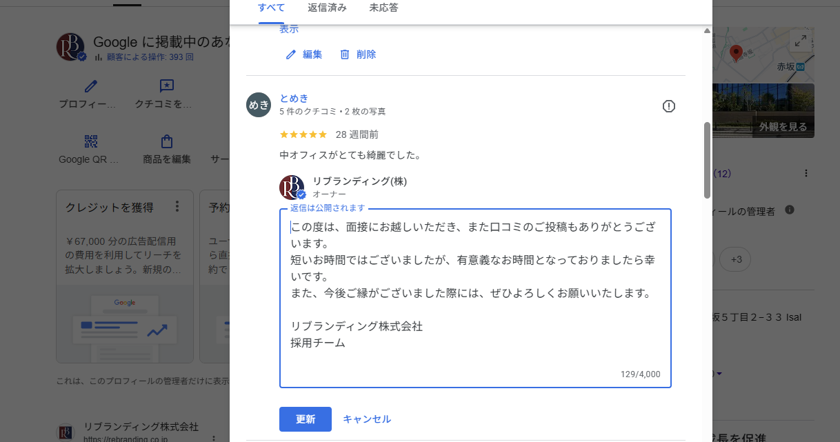Click the クレジットを獲得 card title
This screenshot has height=442, width=840.
109,207
